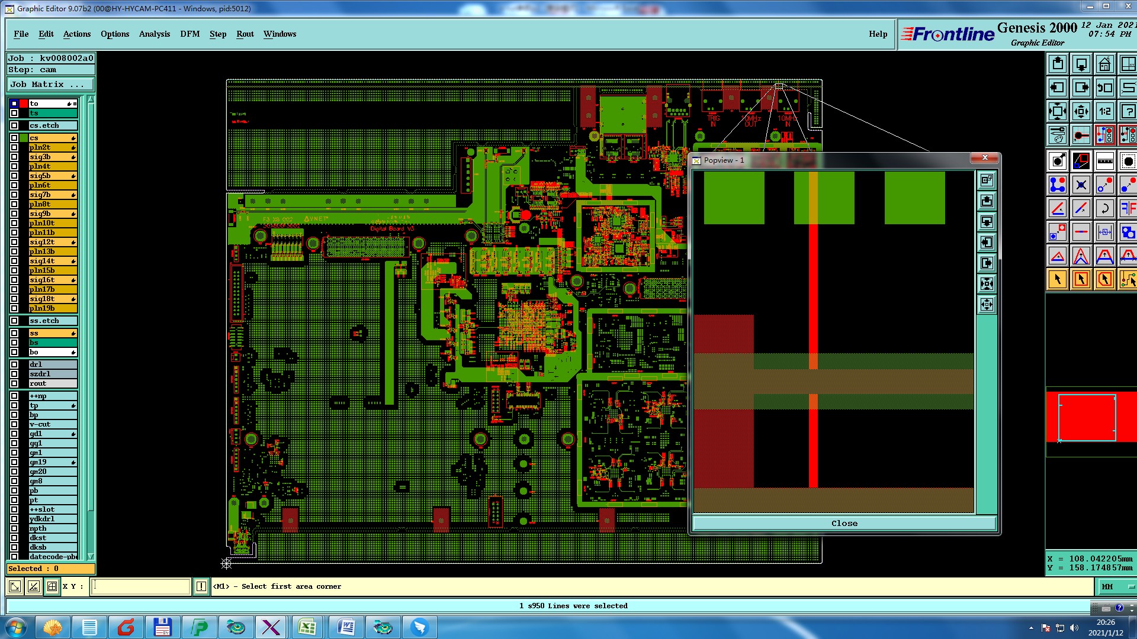Select the 1:2 zoom scale icon
This screenshot has height=639, width=1137.
coord(1104,111)
